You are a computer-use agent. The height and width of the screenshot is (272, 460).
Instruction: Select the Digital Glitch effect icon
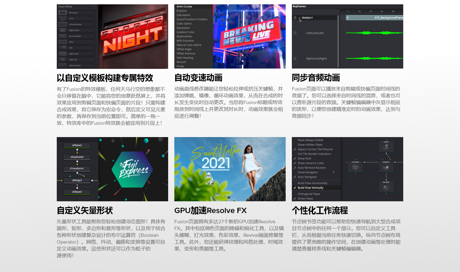pyautogui.click(x=63, y=30)
